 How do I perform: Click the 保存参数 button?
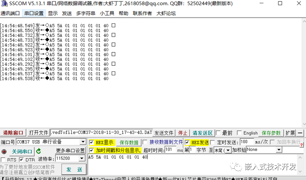[x=271, y=133]
